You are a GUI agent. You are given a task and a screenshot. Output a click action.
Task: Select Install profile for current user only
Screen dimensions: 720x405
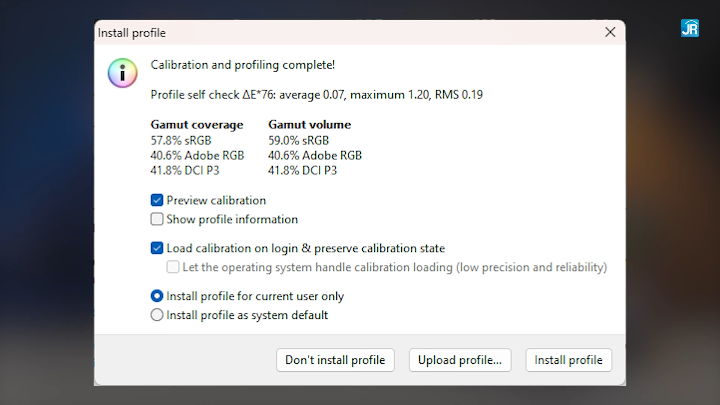point(157,296)
